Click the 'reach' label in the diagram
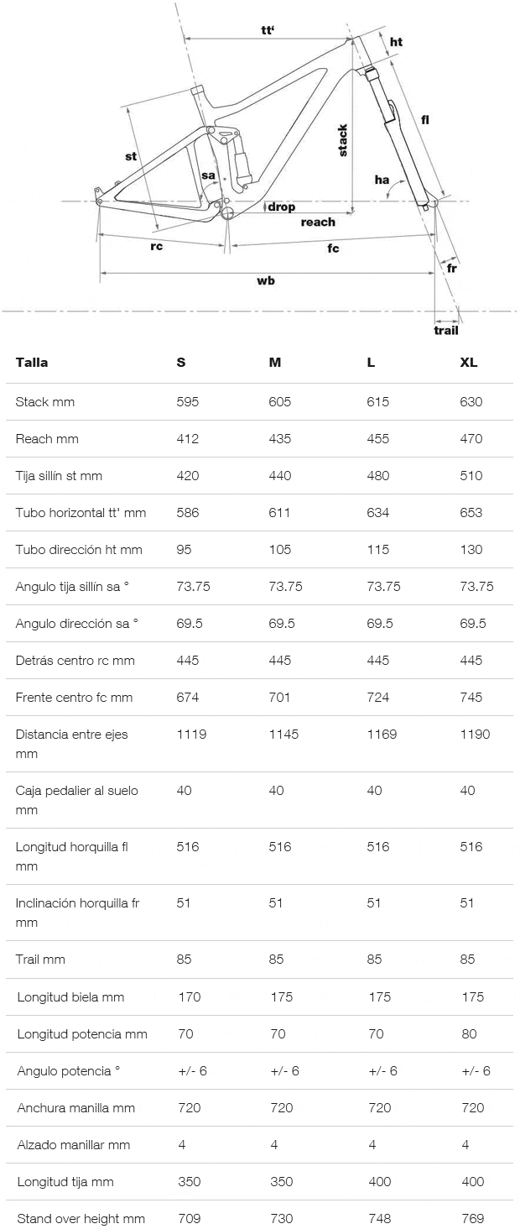The image size is (520, 1229). tap(318, 222)
